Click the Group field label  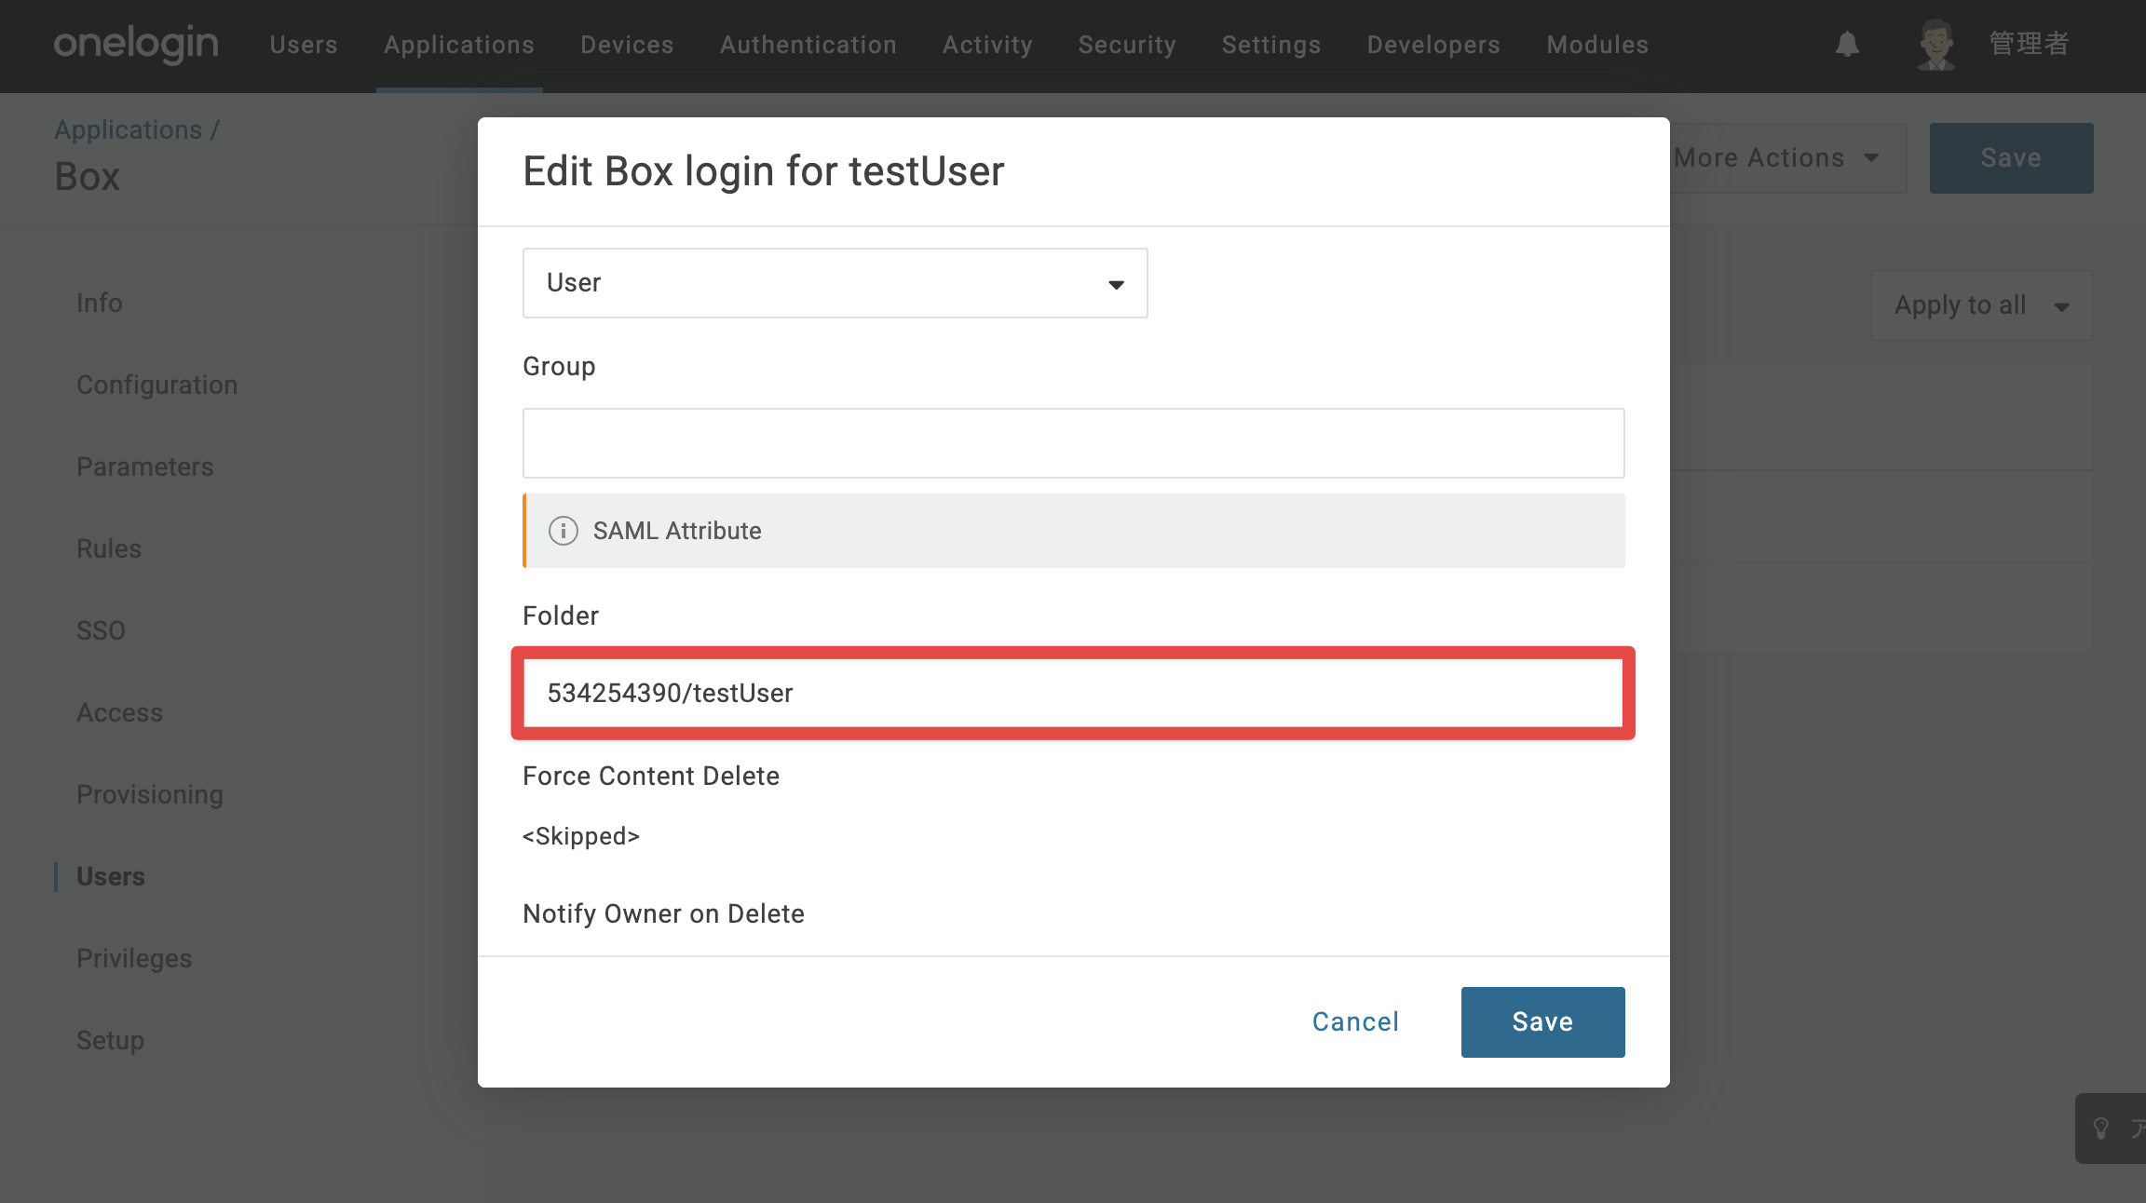pos(559,367)
